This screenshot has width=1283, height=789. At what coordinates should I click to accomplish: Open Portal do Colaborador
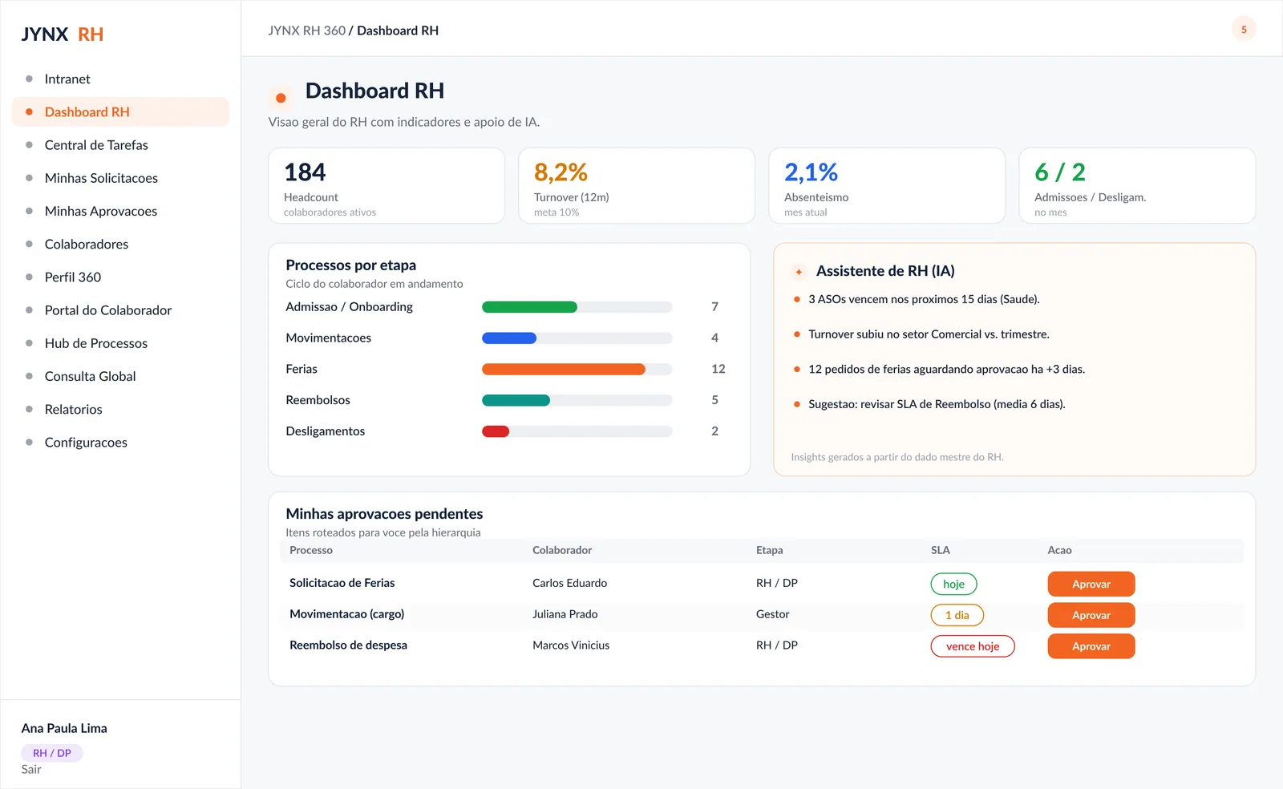point(120,310)
